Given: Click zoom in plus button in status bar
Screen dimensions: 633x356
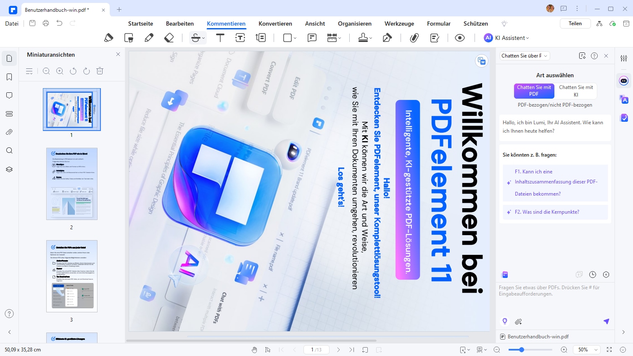Looking at the screenshot, I should 564,350.
